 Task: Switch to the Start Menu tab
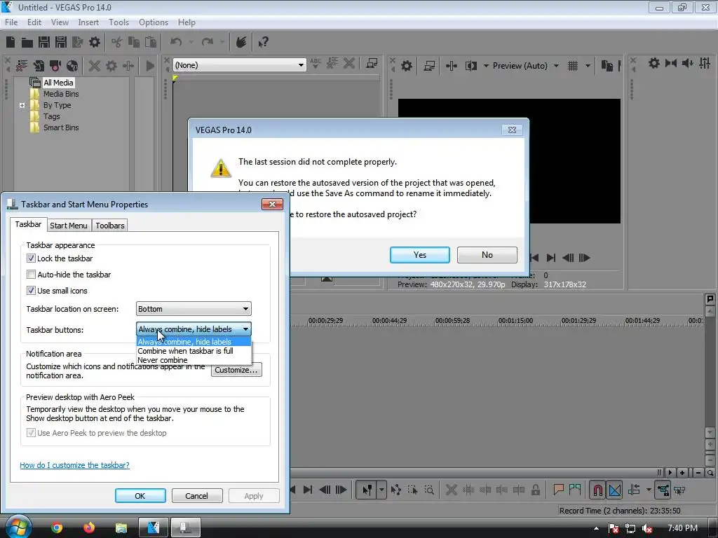(x=68, y=226)
